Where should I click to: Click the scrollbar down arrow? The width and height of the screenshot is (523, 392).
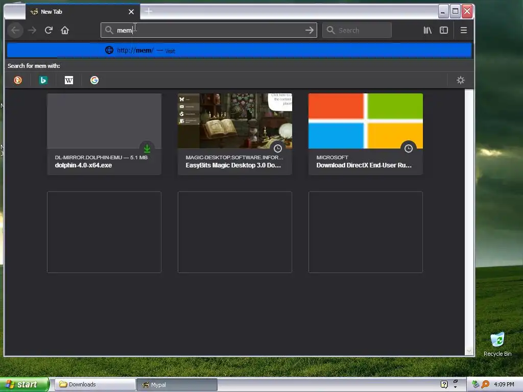pos(469,351)
